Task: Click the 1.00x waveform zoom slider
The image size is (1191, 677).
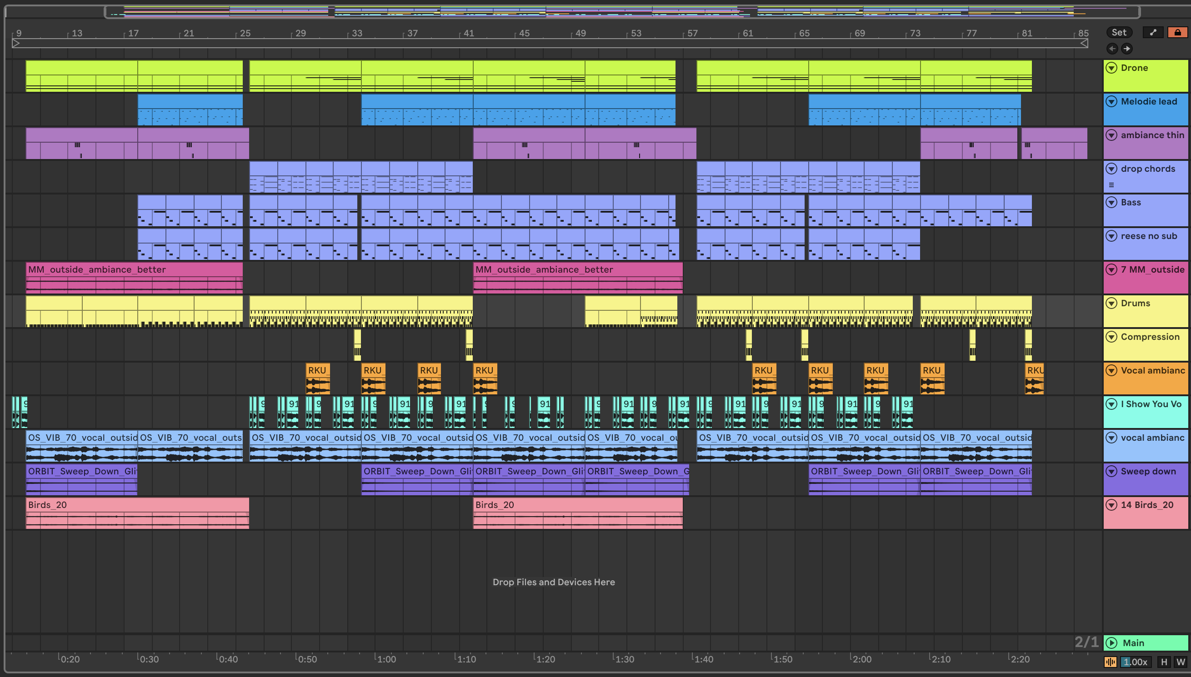Action: pyautogui.click(x=1136, y=662)
